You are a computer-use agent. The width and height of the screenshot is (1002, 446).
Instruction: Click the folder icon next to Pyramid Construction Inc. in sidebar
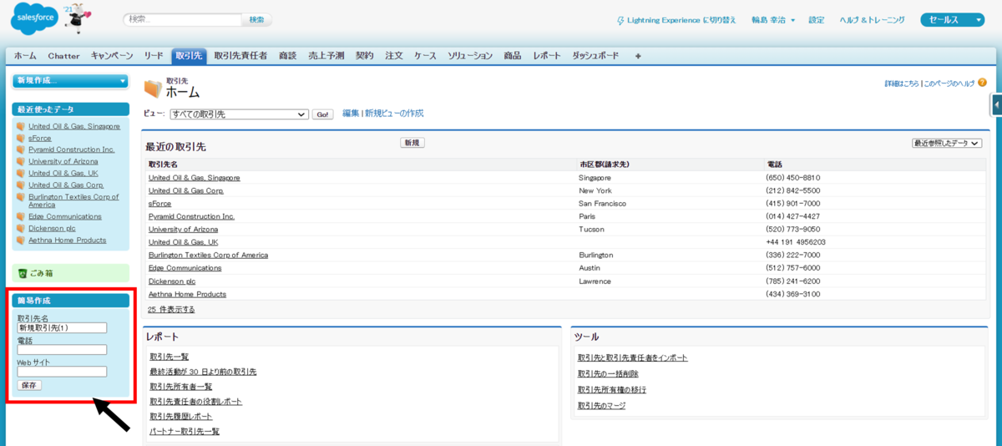pos(21,150)
